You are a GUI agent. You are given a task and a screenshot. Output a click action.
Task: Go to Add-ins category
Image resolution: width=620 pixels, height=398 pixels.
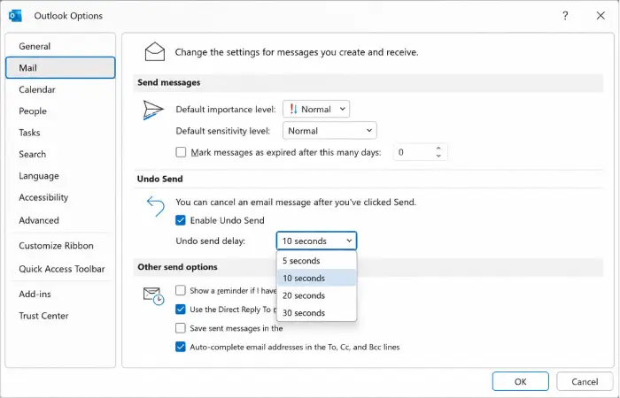[60, 295]
